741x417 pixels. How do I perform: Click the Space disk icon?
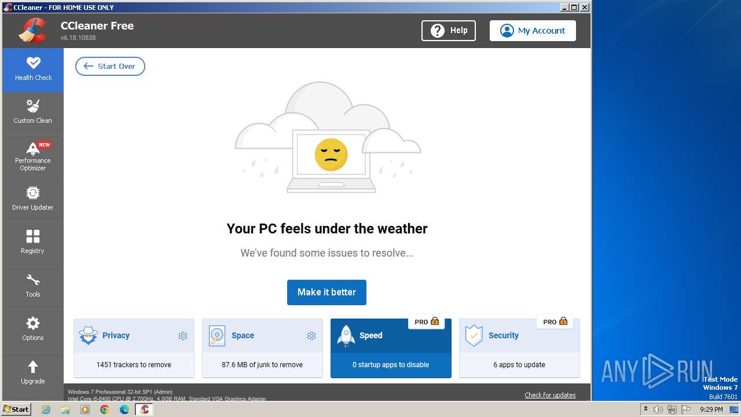(217, 335)
